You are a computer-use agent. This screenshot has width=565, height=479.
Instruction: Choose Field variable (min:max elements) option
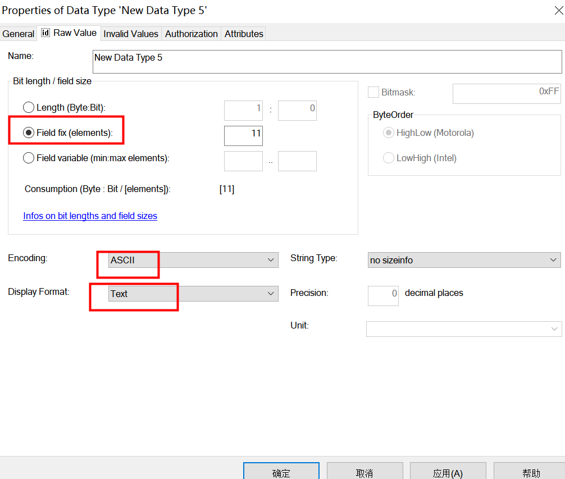coord(29,158)
